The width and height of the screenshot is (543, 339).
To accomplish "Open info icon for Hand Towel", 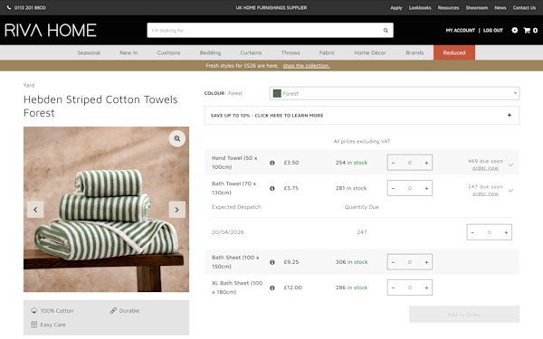I will [x=272, y=163].
